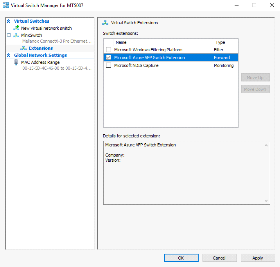Cancel the virtual switch changes
The image size is (280, 267).
tap(219, 258)
